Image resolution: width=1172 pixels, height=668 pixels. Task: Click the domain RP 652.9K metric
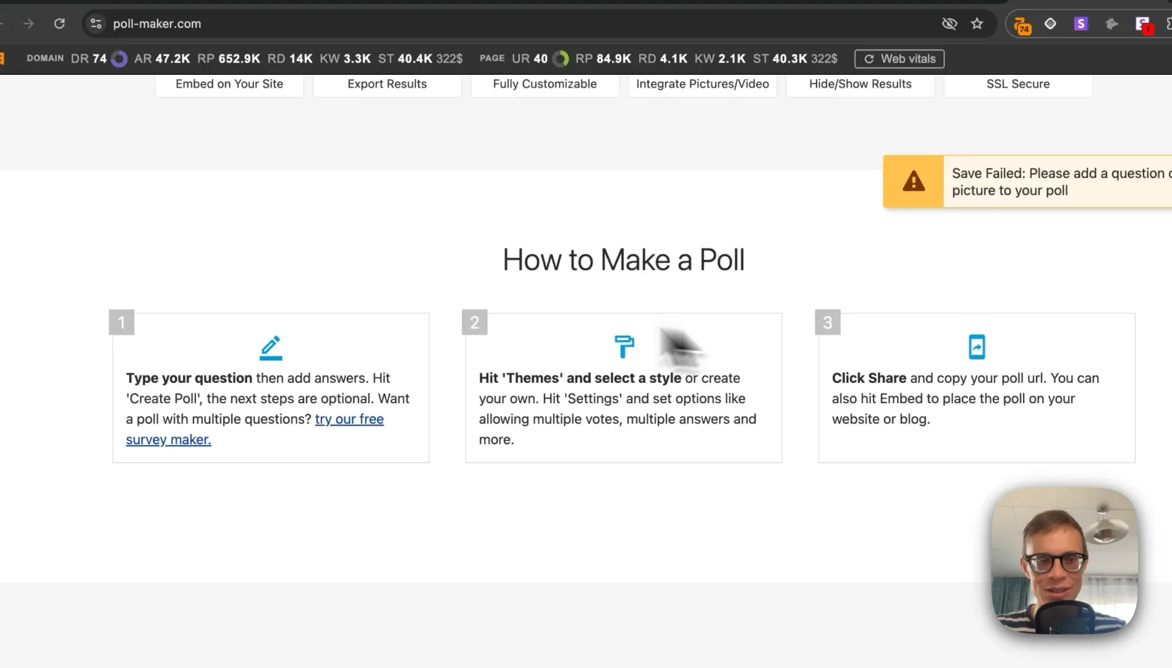(x=229, y=59)
